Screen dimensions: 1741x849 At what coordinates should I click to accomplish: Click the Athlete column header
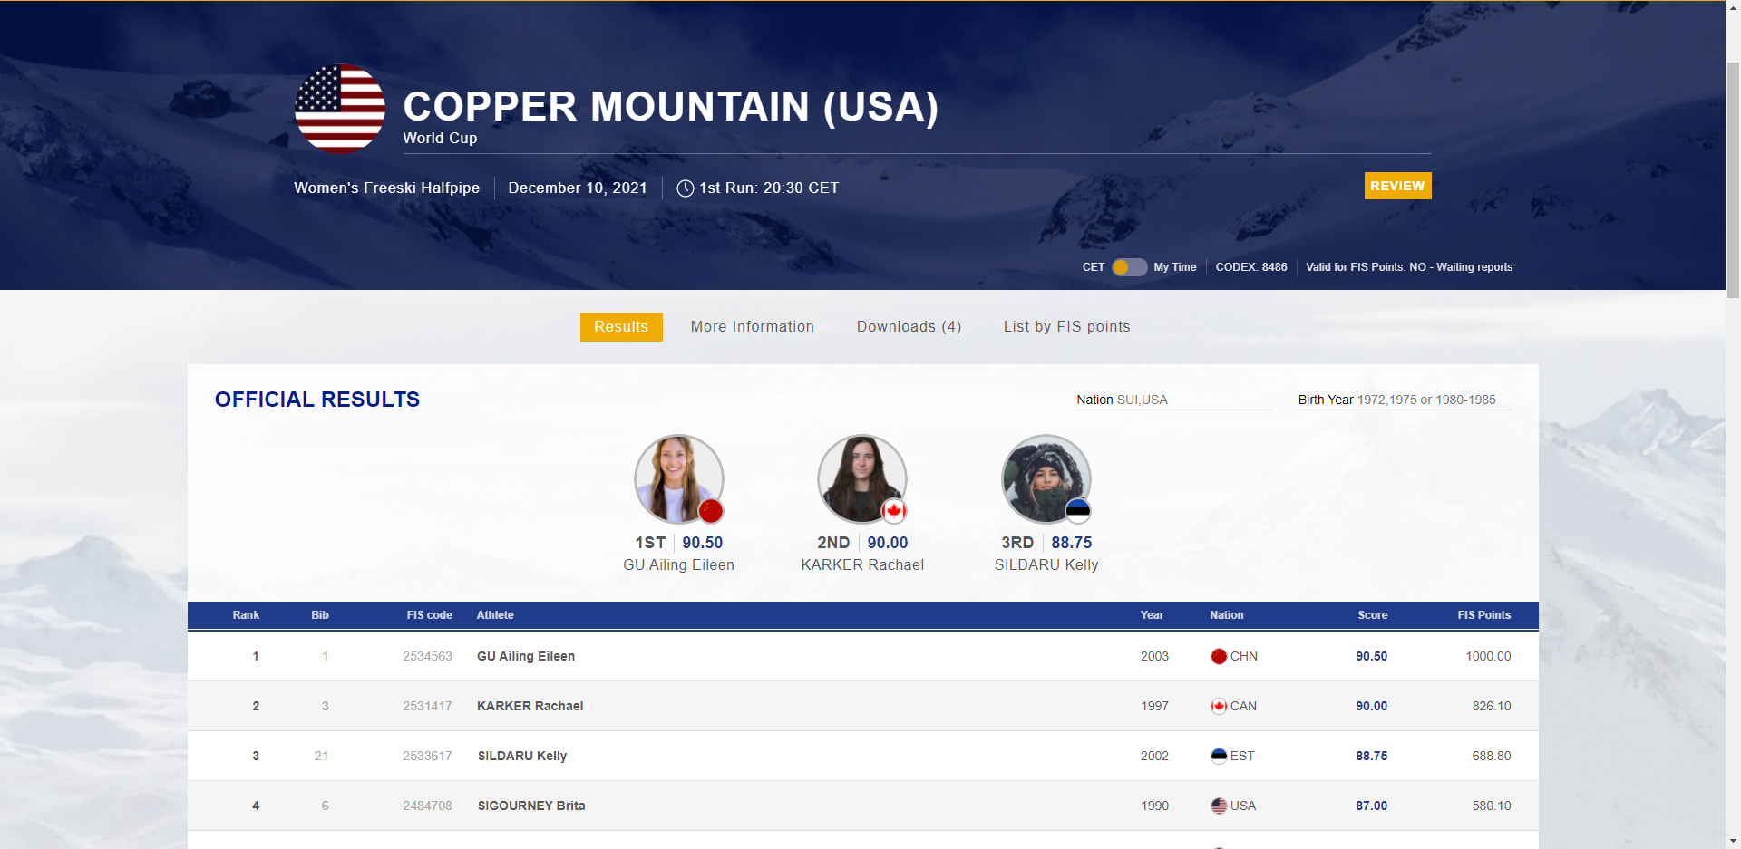495,615
